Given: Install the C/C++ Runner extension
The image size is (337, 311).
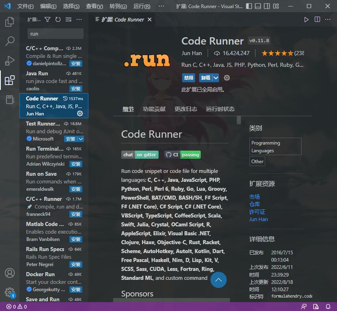Looking at the screenshot, I should (x=76, y=214).
